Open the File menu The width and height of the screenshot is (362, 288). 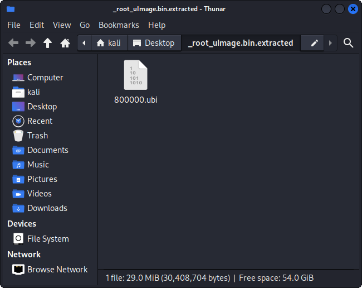[14, 25]
